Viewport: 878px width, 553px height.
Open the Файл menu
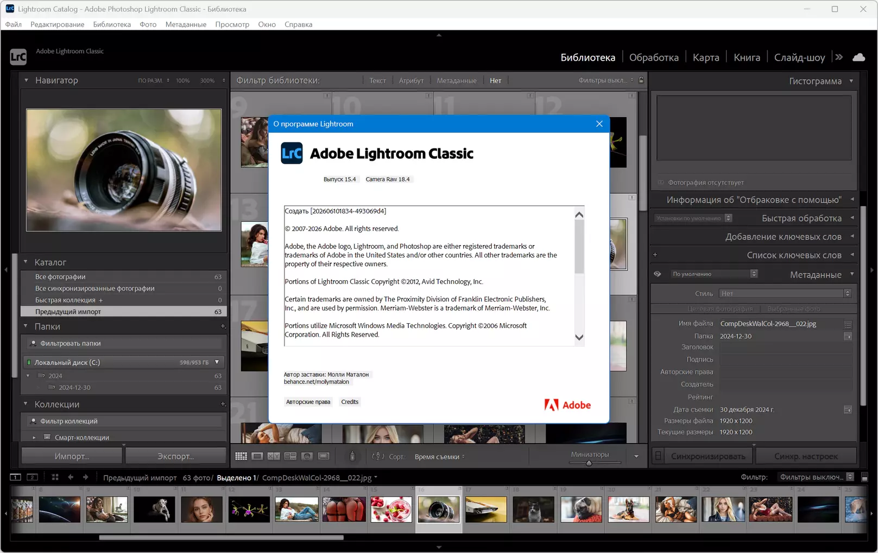point(14,24)
